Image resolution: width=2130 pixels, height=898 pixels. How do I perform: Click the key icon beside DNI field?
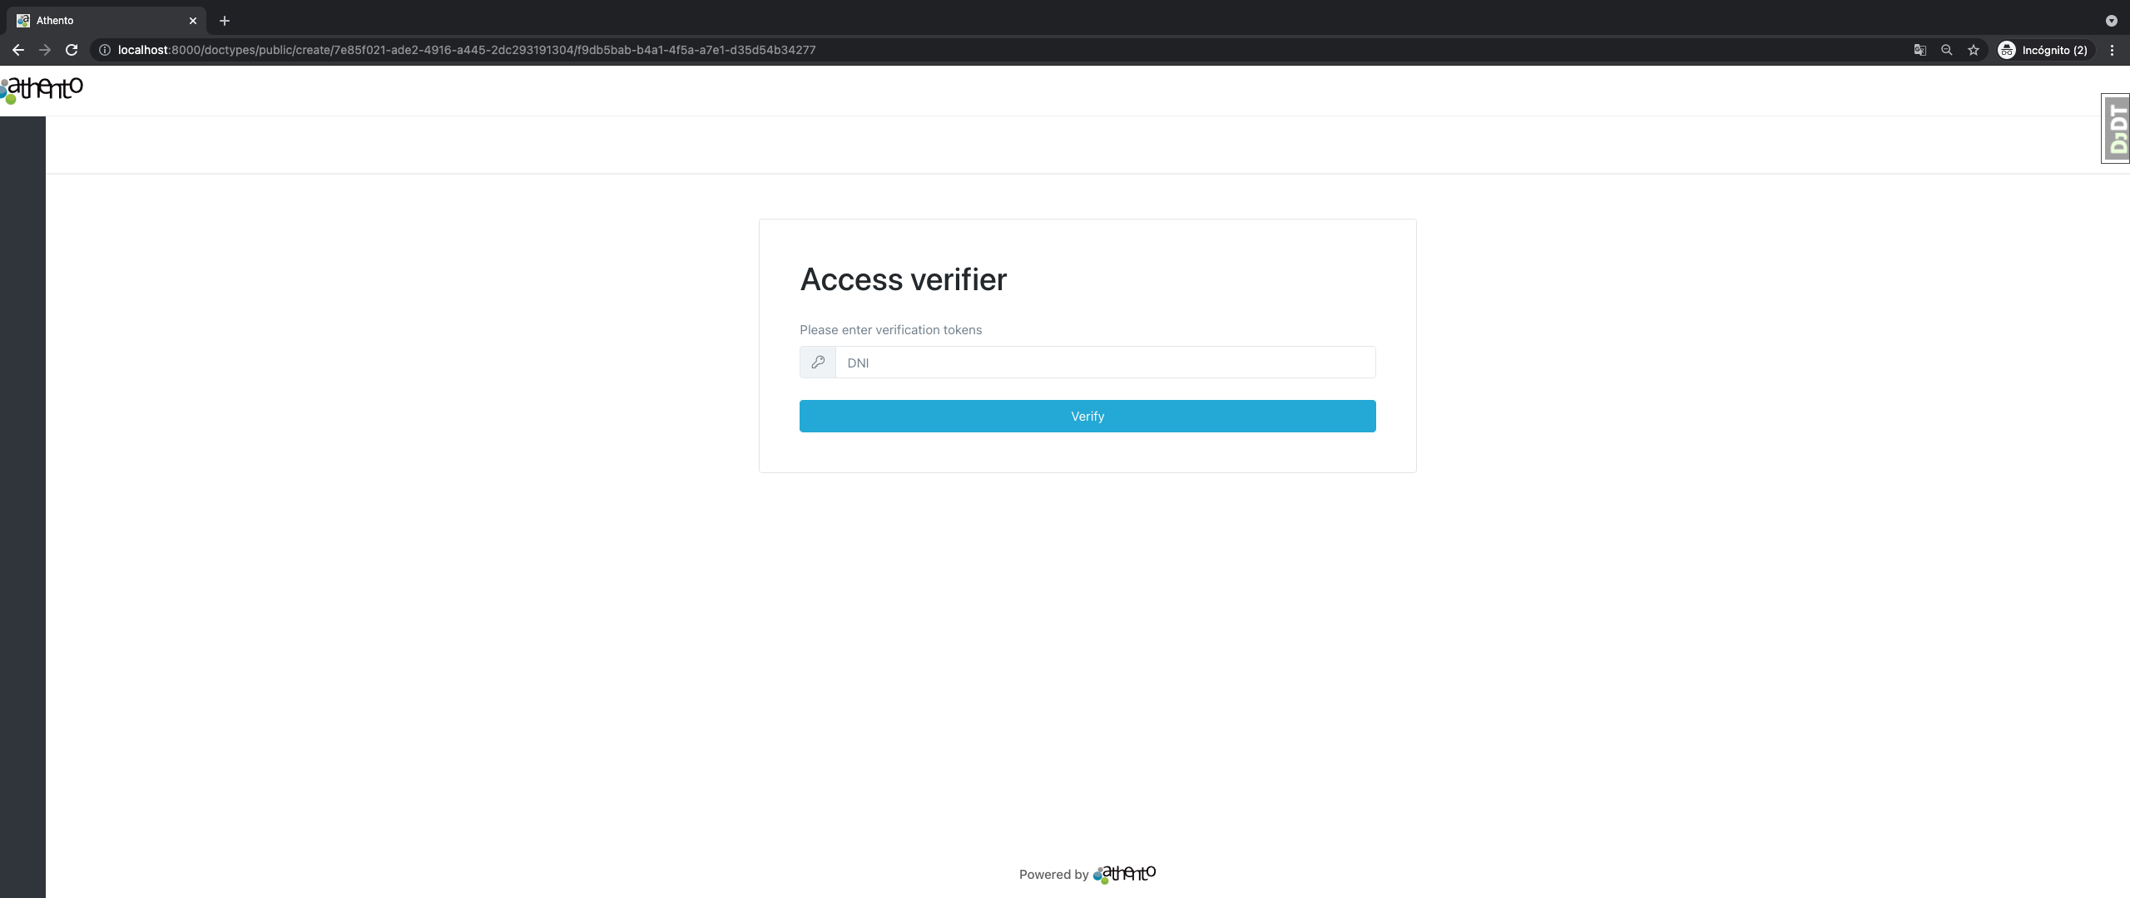pos(818,363)
